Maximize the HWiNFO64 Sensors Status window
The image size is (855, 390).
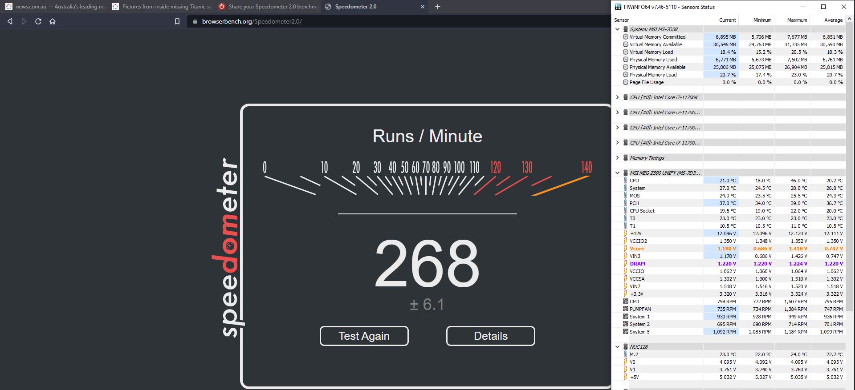[x=823, y=7]
